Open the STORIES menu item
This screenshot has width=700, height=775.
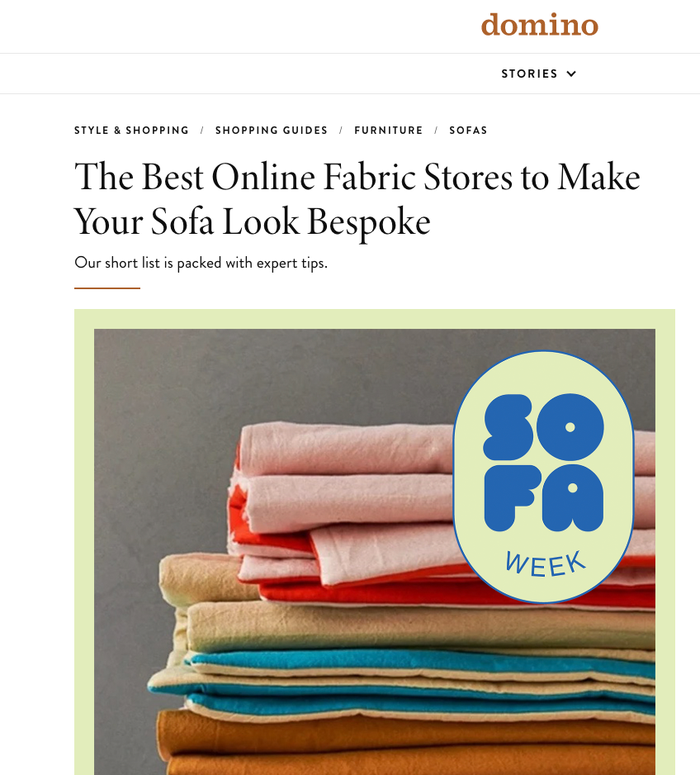pos(529,74)
